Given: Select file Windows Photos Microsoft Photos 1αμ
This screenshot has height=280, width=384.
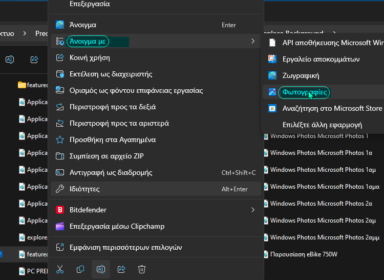Looking at the screenshot, I should (323, 170).
